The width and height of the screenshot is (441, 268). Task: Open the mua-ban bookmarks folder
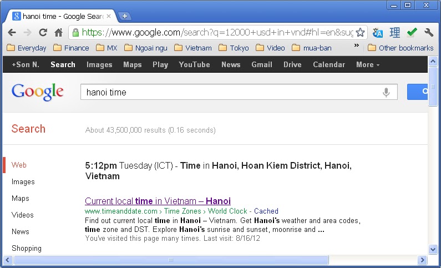pyautogui.click(x=312, y=48)
